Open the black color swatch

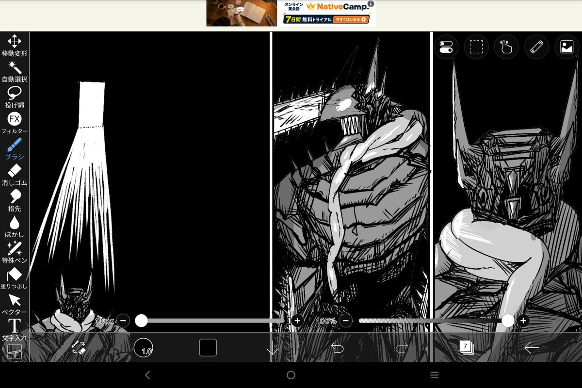coord(208,347)
